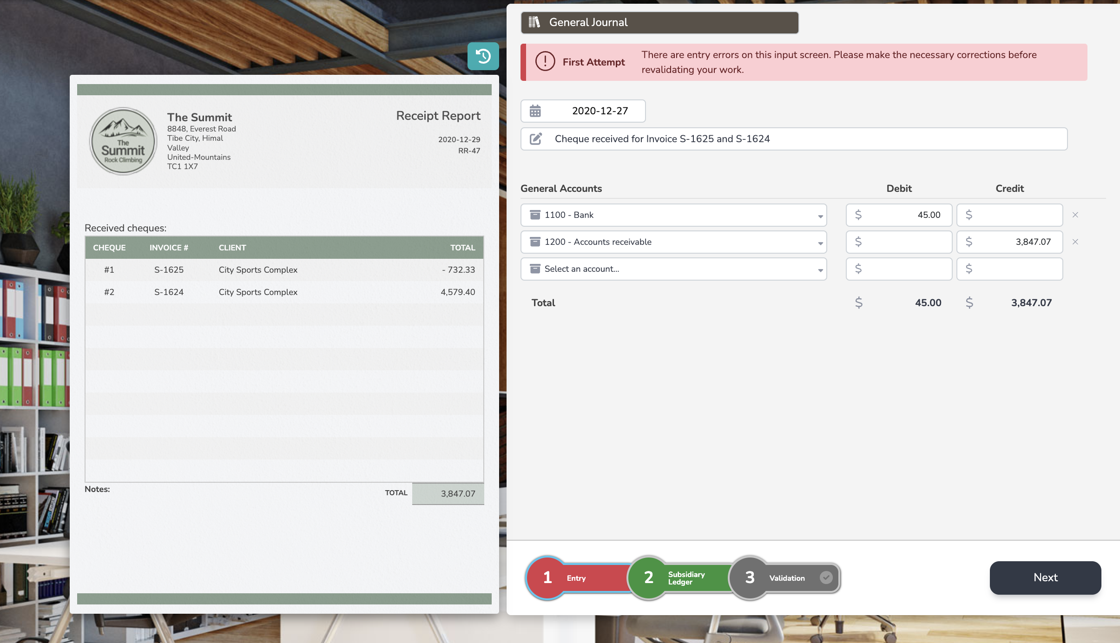Click The Summit Rock Climbing logo

[x=123, y=141]
